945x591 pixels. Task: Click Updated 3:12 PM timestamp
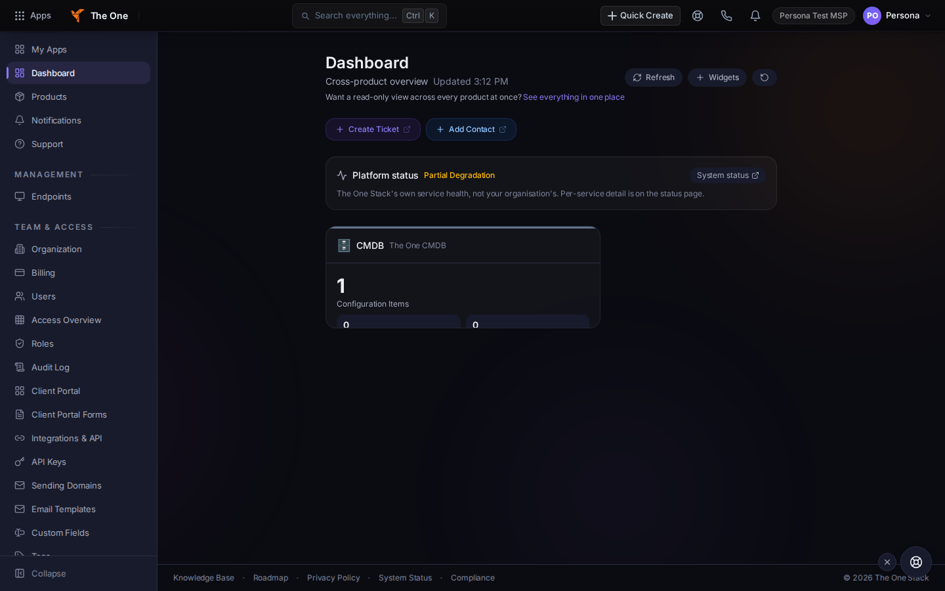(471, 81)
